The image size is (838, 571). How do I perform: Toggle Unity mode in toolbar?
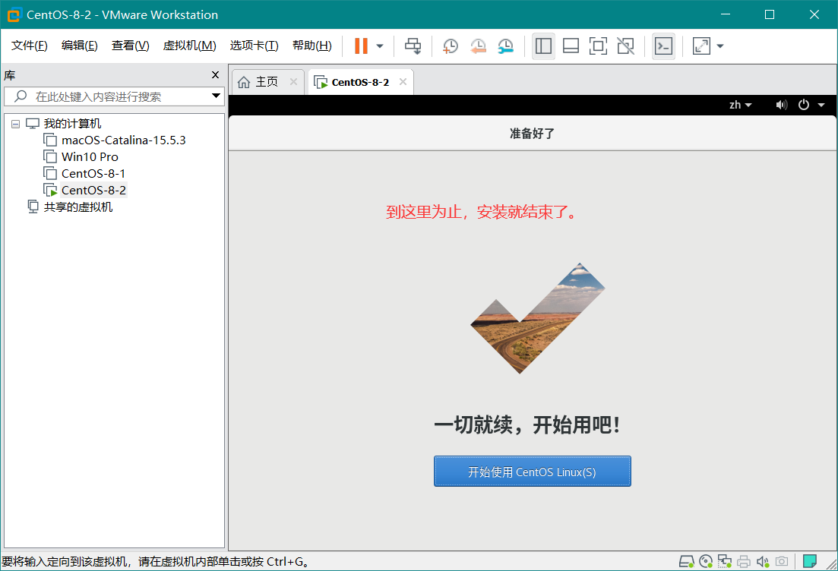(625, 46)
